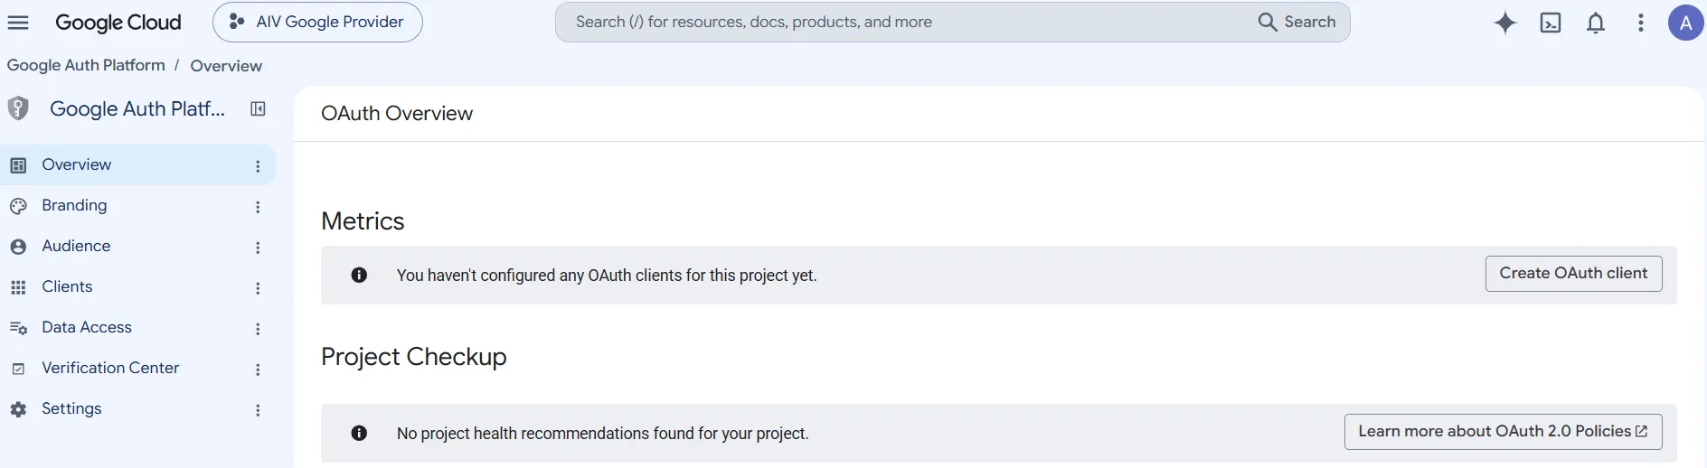This screenshot has width=1707, height=468.
Task: Open the three-dot menu for Verification Center
Action: tap(258, 370)
